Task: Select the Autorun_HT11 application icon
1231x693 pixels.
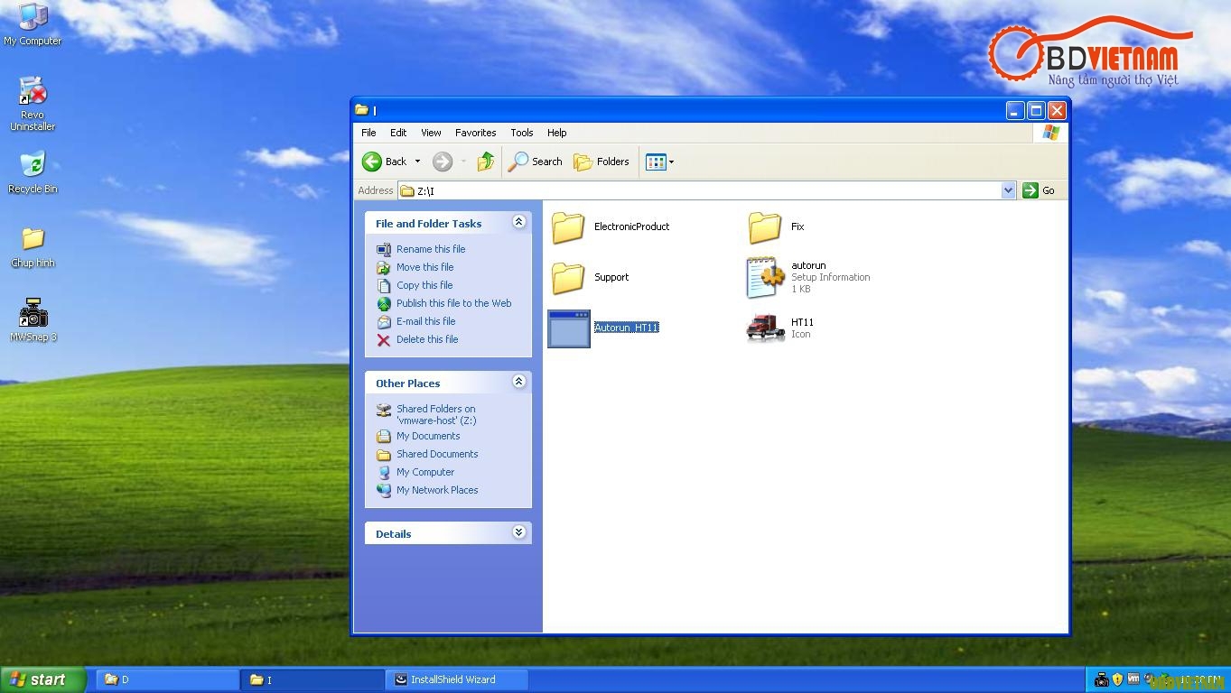Action: point(569,328)
